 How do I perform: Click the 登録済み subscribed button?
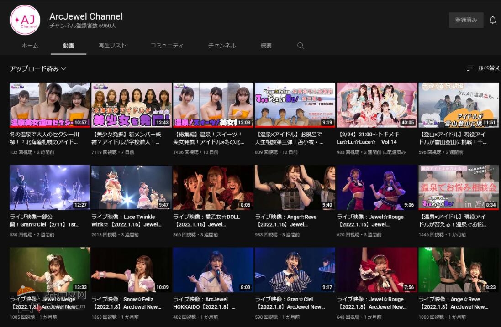(x=466, y=20)
